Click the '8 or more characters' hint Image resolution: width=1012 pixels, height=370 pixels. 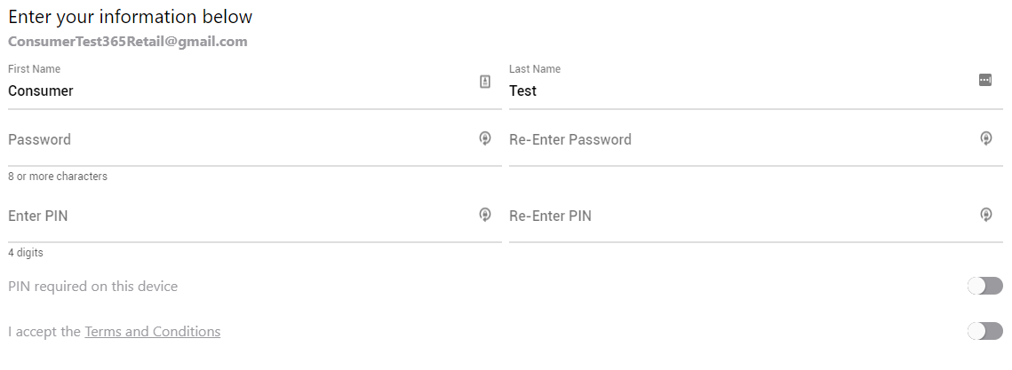coord(58,177)
